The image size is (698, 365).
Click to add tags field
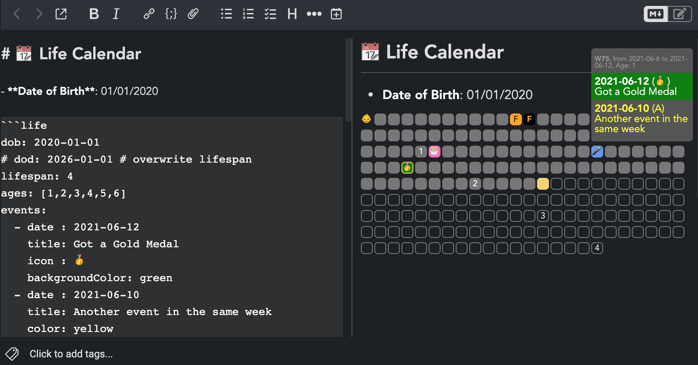(71, 354)
